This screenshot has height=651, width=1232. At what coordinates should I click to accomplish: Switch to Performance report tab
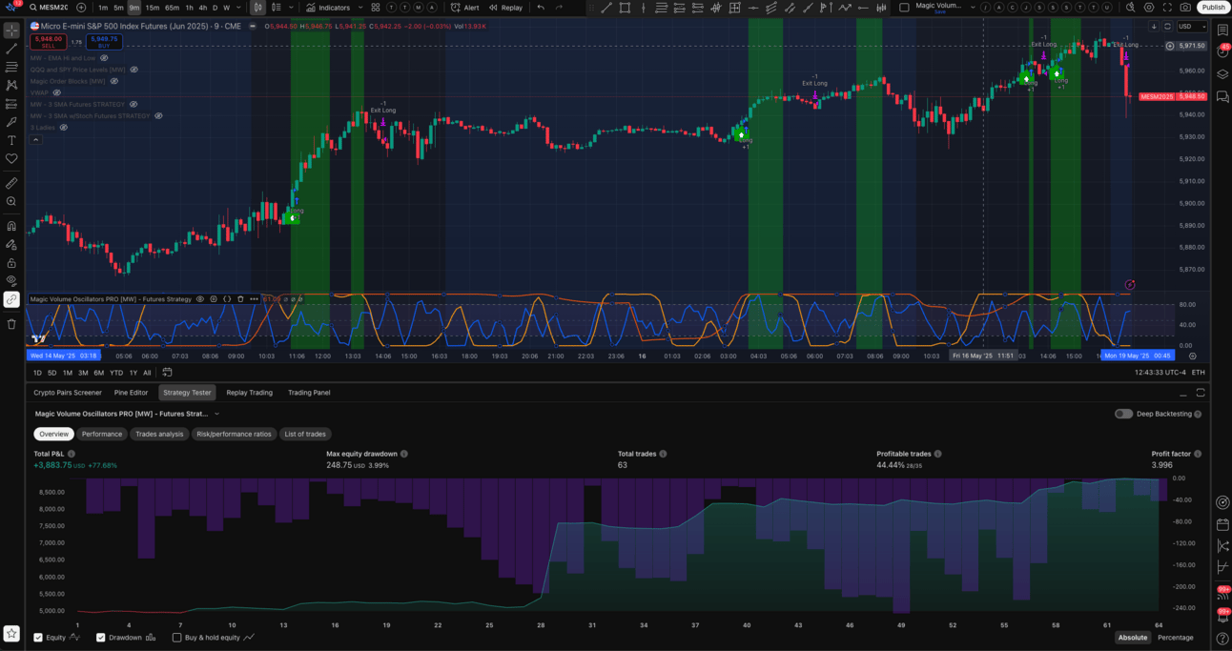pos(102,434)
